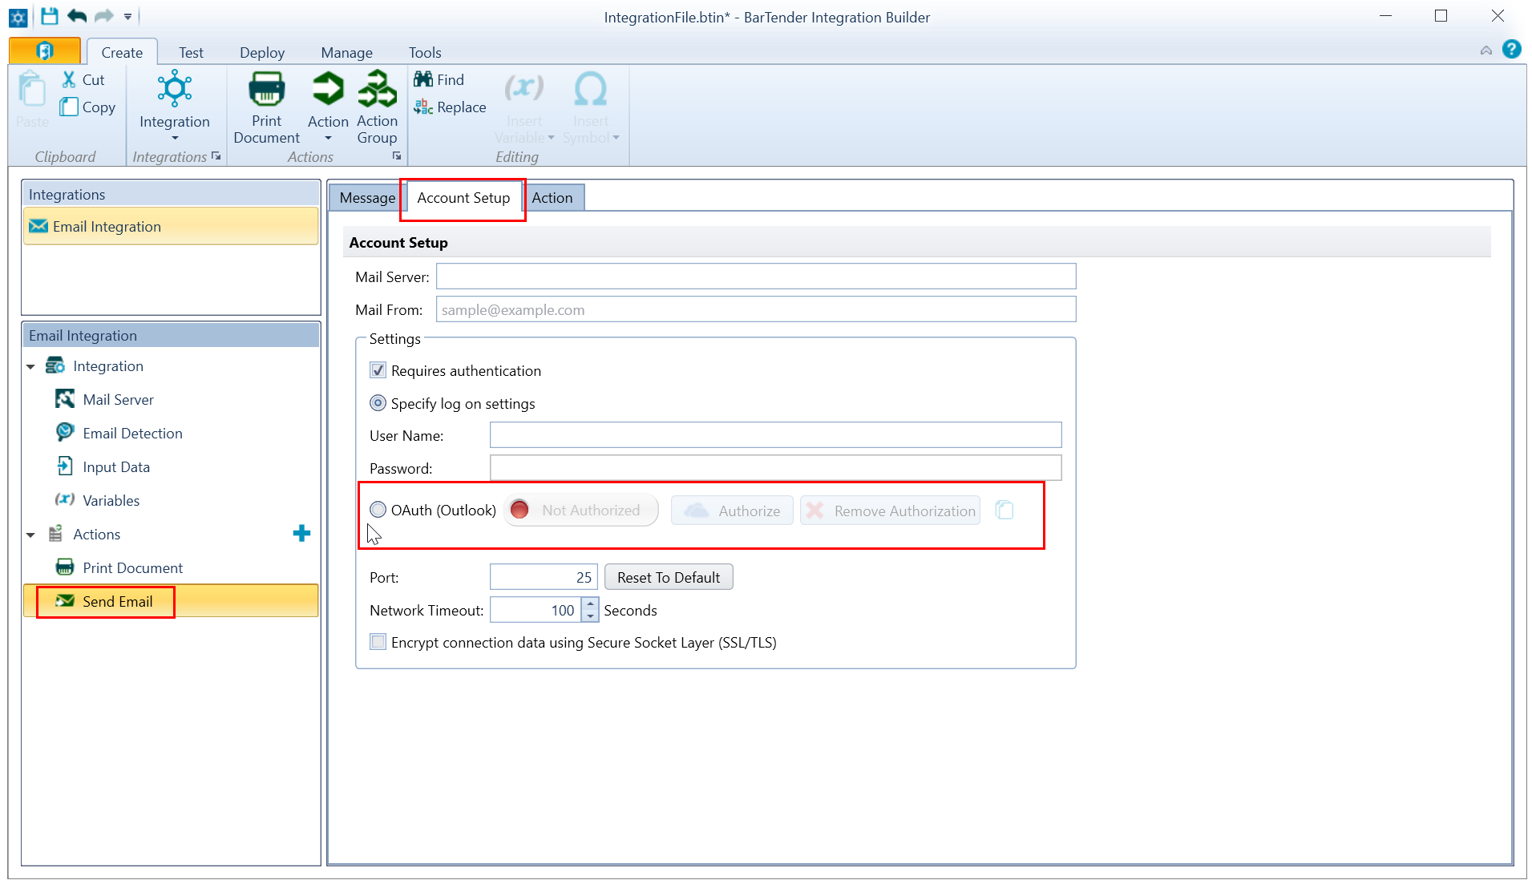Add an action with the blue plus icon
Viewport: 1532px width, 880px height.
coord(301,534)
